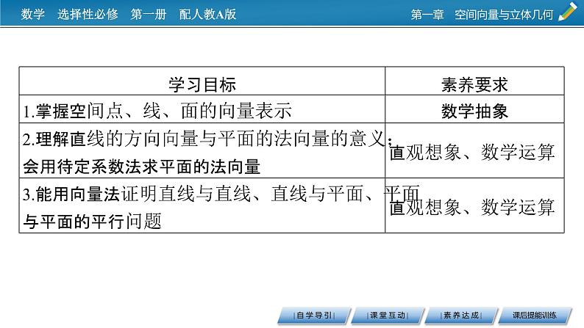Click the 数学 label in the header
The height and width of the screenshot is (328, 584).
pos(33,13)
